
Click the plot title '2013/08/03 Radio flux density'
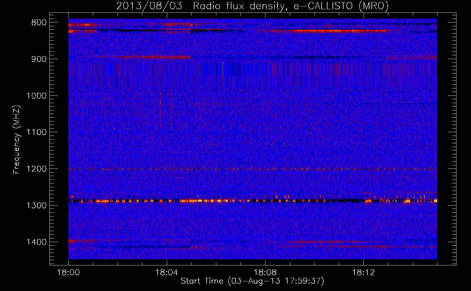pyautogui.click(x=252, y=6)
